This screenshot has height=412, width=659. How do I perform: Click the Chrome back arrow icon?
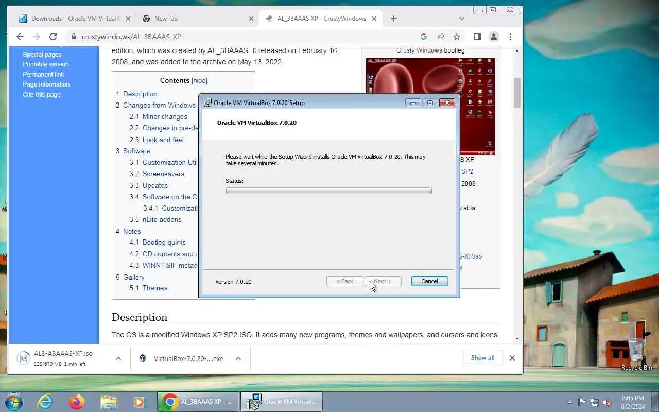coord(20,37)
